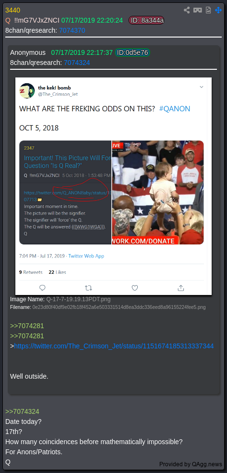Open the tweet options chevron menu
Viewport: 227px width, 473px height.
(202, 87)
